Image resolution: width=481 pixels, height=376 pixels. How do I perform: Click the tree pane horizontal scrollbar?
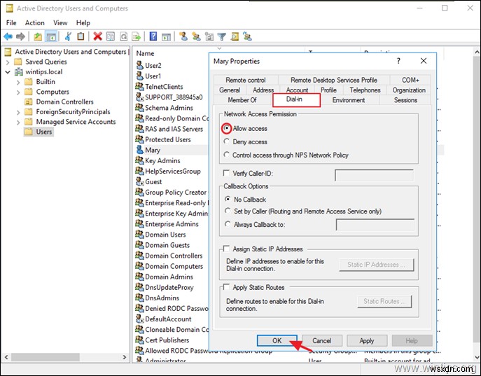point(46,357)
